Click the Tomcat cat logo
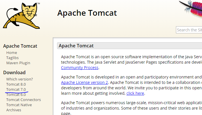Image resolution: width=202 pixels, height=115 pixels. pos(21,15)
